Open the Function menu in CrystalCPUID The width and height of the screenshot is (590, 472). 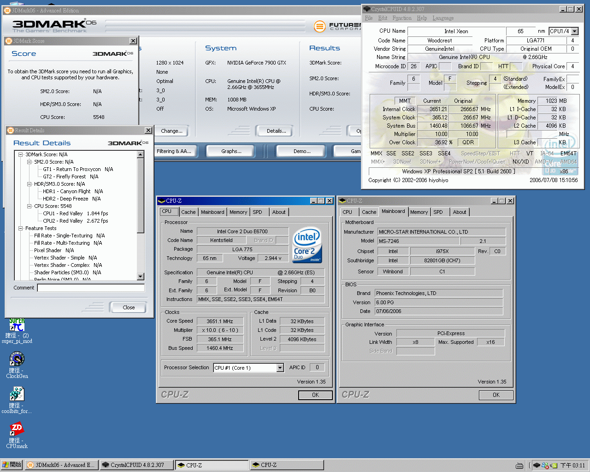click(402, 18)
